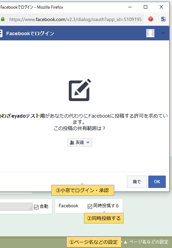Click the blue OK button
172x248 pixels.
click(x=157, y=181)
